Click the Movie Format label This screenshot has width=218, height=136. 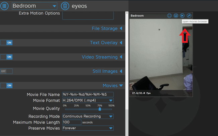click(46, 100)
